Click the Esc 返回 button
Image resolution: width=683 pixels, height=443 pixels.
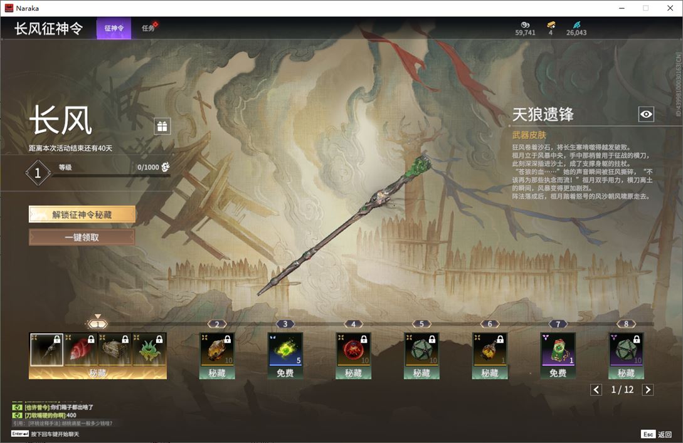[657, 434]
